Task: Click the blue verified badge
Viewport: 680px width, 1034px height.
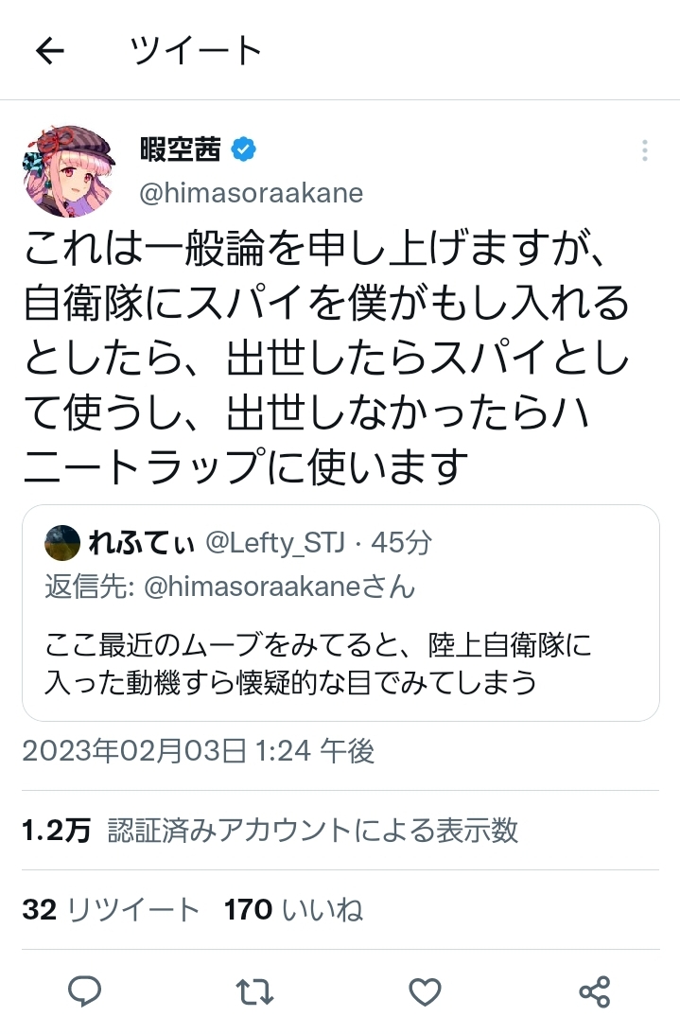Action: tap(243, 150)
